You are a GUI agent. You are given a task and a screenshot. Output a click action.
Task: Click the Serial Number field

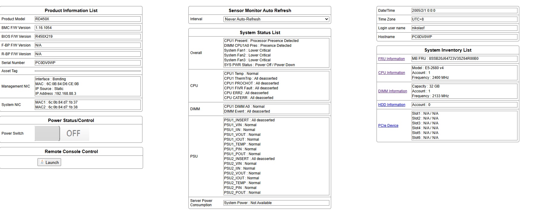(88, 63)
